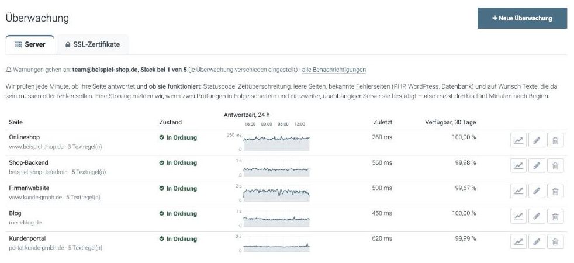Viewport: 574px width, 263px height.
Task: Click the Zuletzt column header
Action: [383, 123]
